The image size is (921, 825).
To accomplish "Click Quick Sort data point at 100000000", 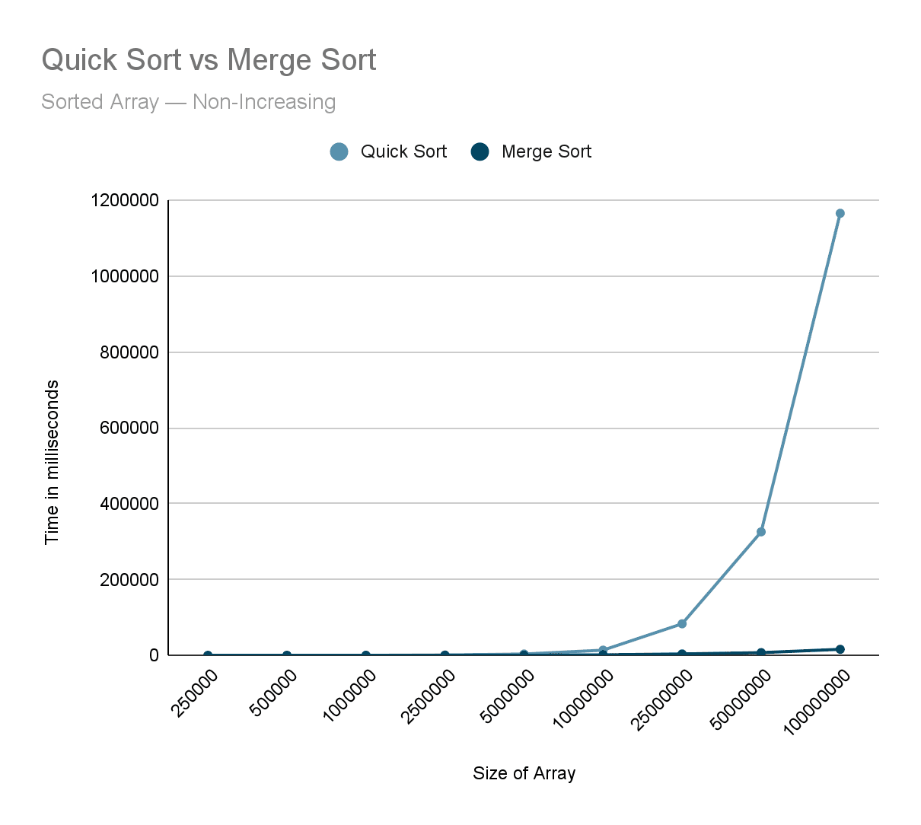I will pos(840,213).
